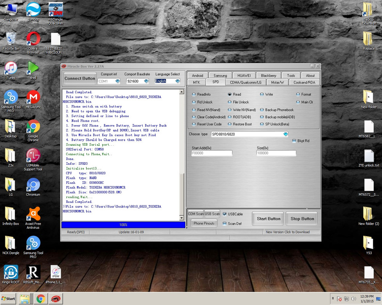Screen dimensions: 382x305
Task: Open NCK Dongle folder icon
Action: pyautogui.click(x=11, y=245)
